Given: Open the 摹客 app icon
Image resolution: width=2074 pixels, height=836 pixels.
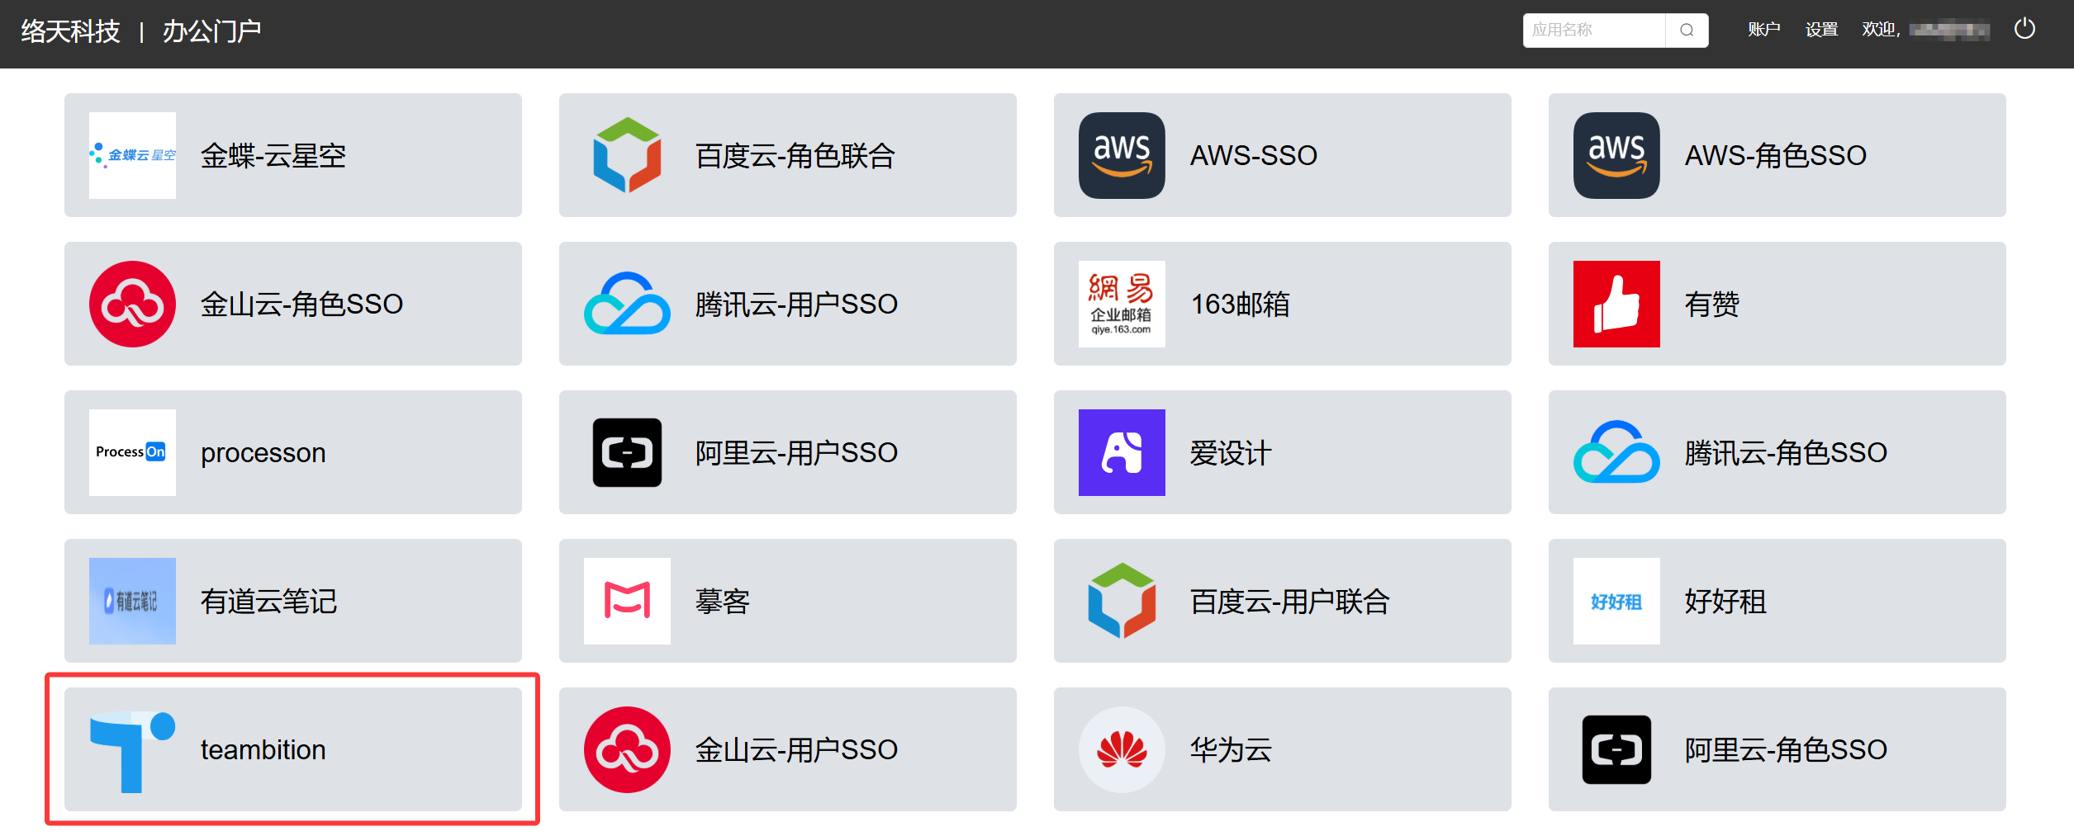Looking at the screenshot, I should 627,602.
